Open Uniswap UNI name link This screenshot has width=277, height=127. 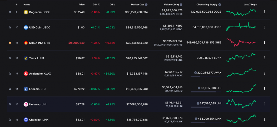click(x=38, y=104)
